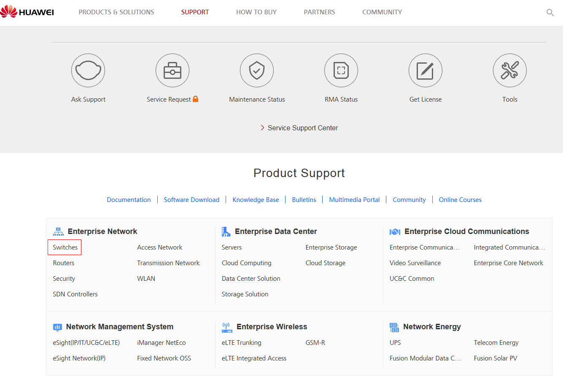Viewport: 563px width, 379px height.
Task: Open Video Surveillance
Action: pyautogui.click(x=415, y=263)
